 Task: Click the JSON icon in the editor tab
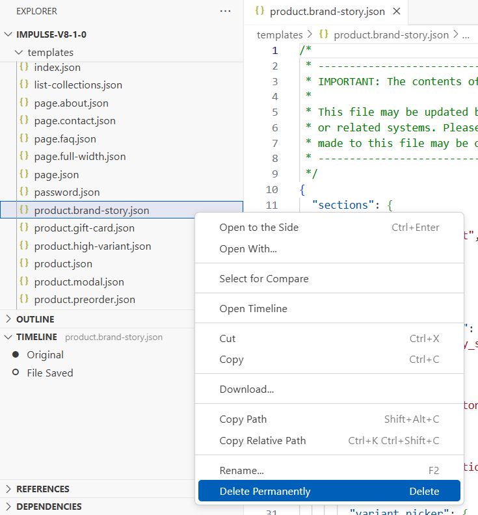click(x=259, y=12)
